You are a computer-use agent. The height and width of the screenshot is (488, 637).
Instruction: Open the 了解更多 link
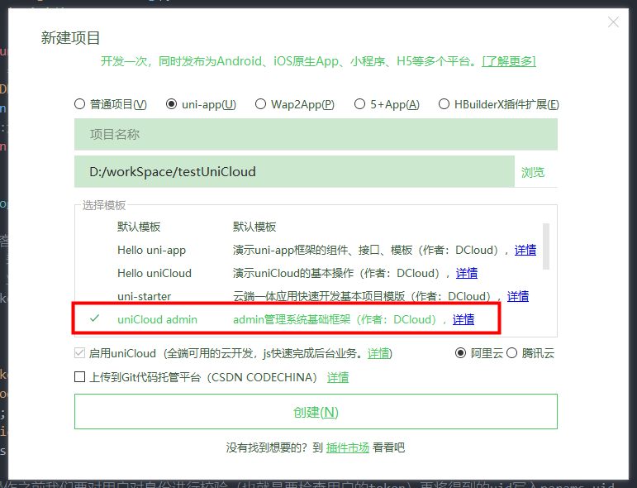click(x=509, y=61)
